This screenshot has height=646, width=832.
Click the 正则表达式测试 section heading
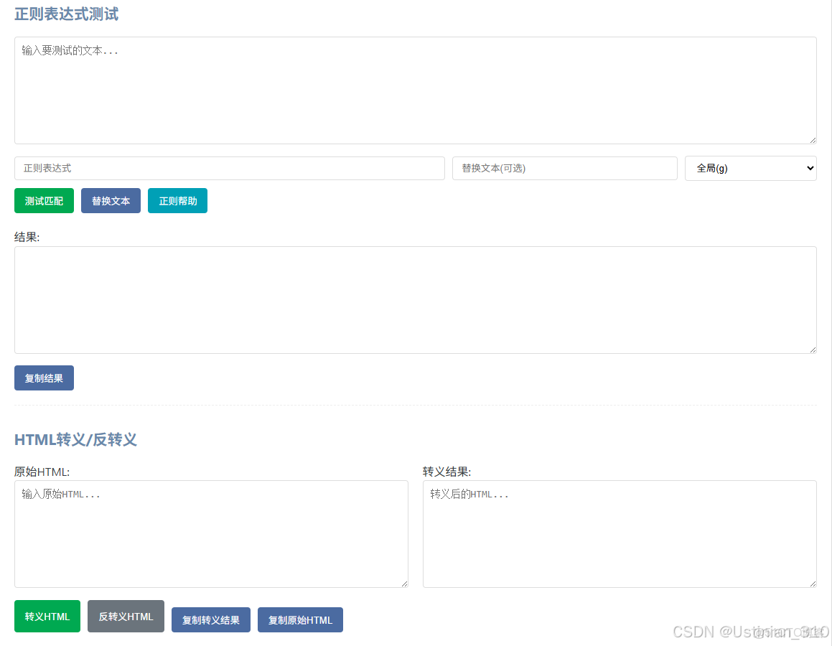pyautogui.click(x=65, y=14)
